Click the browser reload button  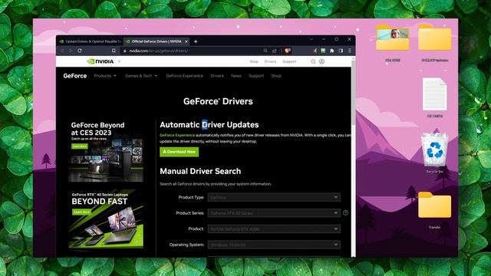point(80,51)
